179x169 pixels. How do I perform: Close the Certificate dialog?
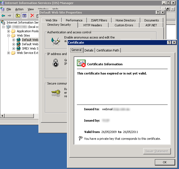tap(174, 43)
